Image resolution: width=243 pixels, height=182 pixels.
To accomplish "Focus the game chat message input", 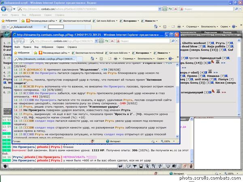I will (63, 166).
